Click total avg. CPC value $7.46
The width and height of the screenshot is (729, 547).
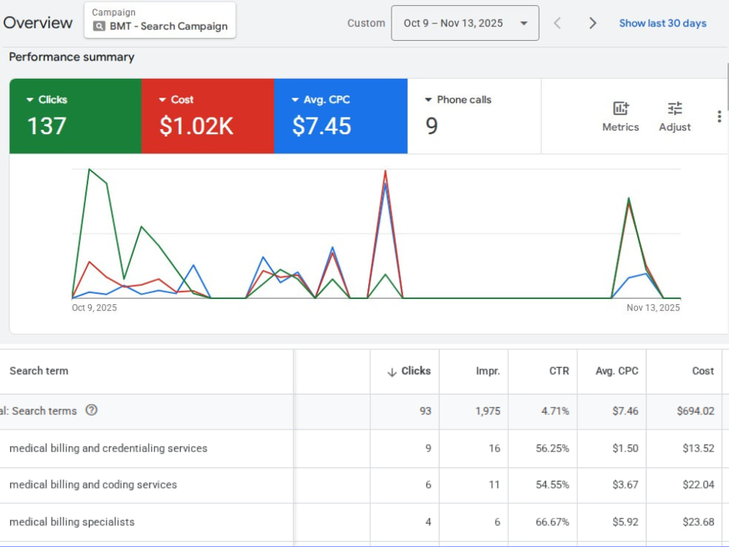(x=625, y=411)
